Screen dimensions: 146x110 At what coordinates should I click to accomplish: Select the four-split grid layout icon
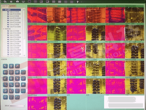36,2
